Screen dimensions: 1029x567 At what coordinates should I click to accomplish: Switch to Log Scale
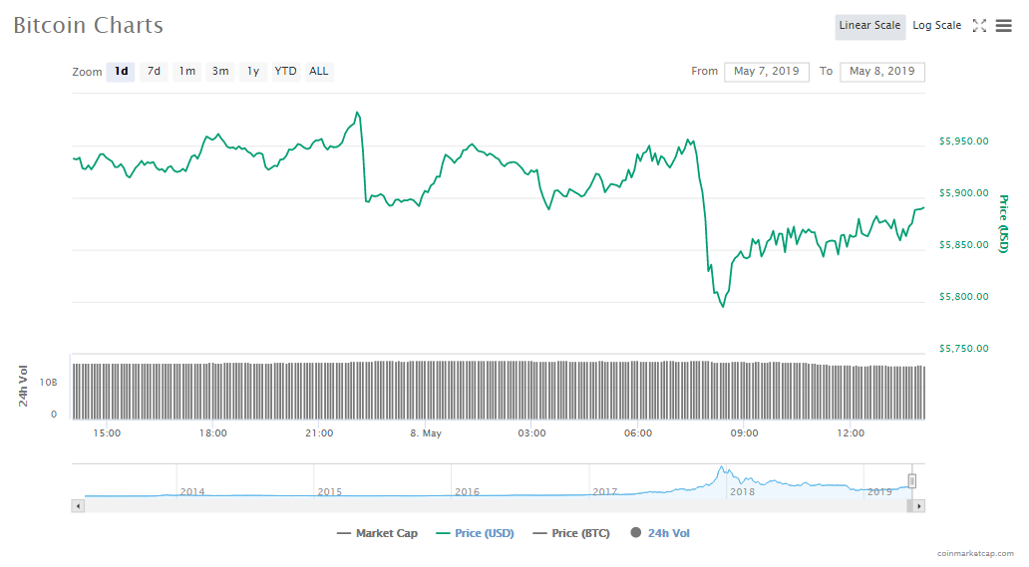[937, 26]
